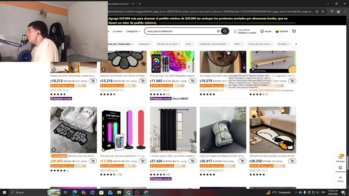Go to Lo nuevo section
Viewport: 349px width, 196px height.
118,31
